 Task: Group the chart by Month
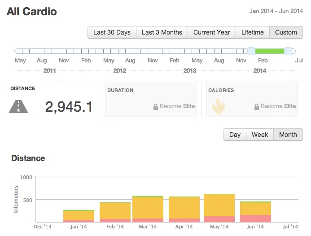[x=288, y=135]
